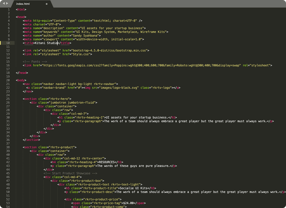Close the unsaved index.html tab dot
This screenshot has width=286, height=208.
click(x=47, y=4)
